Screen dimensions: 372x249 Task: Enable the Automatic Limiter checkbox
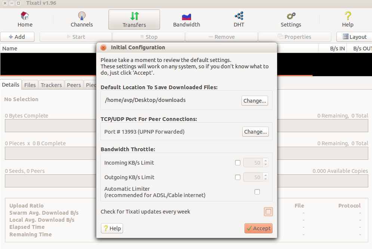pyautogui.click(x=257, y=192)
